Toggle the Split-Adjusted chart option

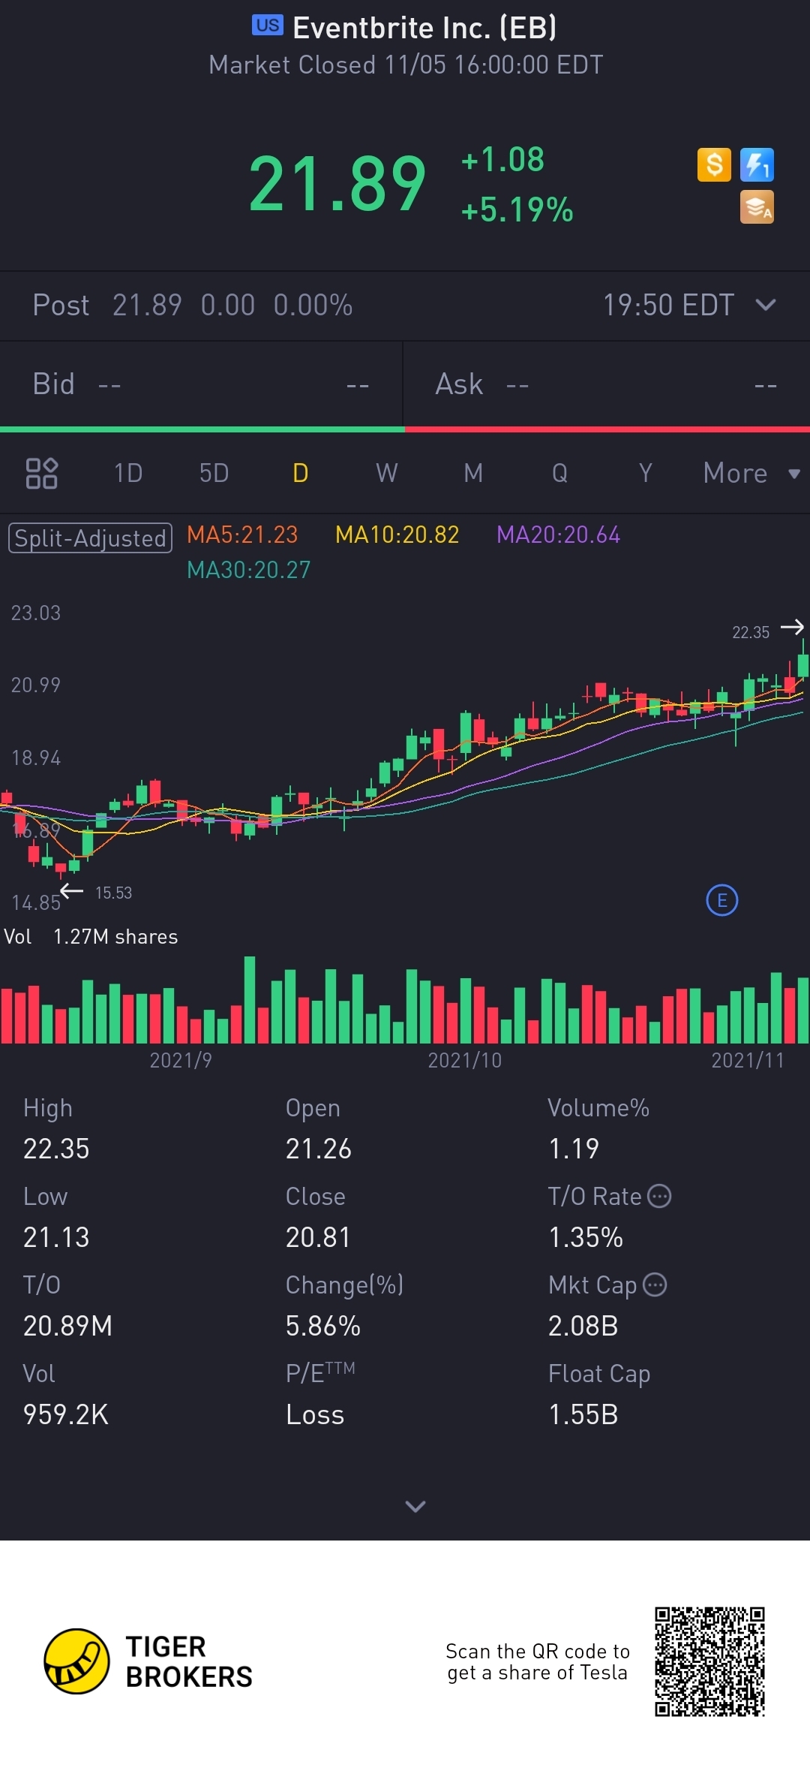click(x=90, y=538)
